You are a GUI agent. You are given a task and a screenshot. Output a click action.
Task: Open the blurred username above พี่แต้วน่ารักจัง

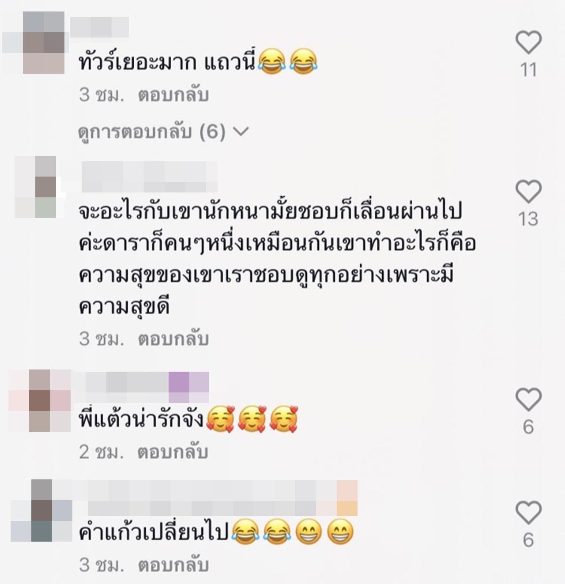pos(140,387)
